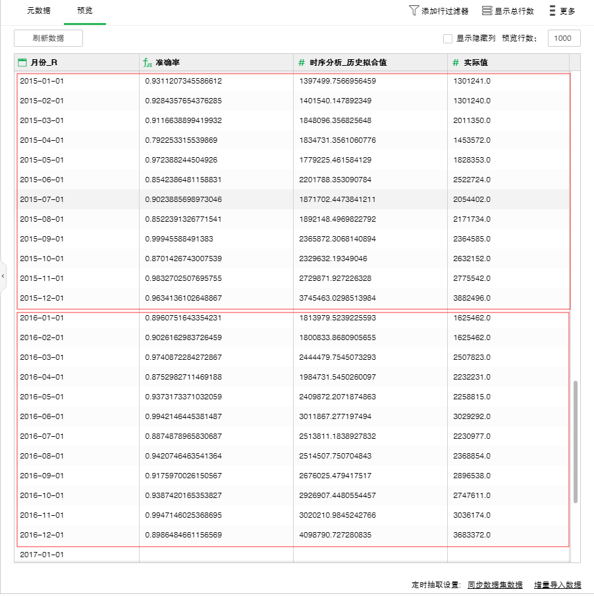Screen dimensions: 594x596
Task: Select the 预览 tab
Action: (85, 11)
